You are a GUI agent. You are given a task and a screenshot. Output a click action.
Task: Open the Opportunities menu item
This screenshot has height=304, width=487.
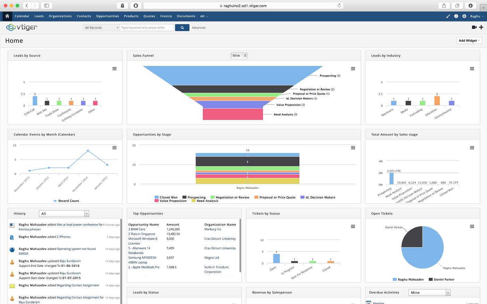[x=108, y=16]
